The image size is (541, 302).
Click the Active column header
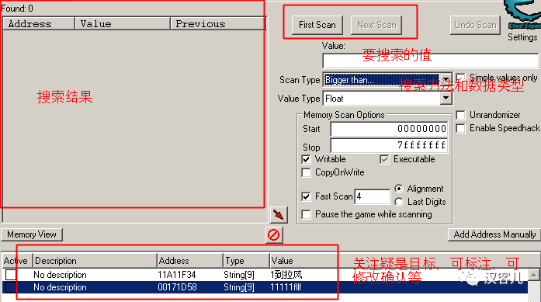point(16,261)
